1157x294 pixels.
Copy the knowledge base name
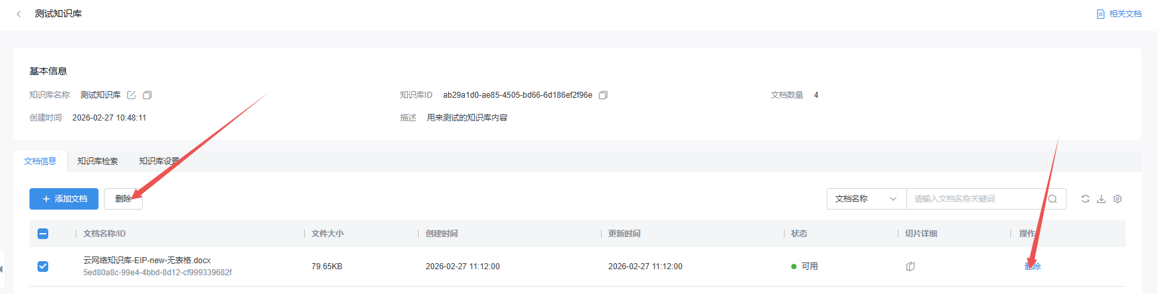[147, 95]
